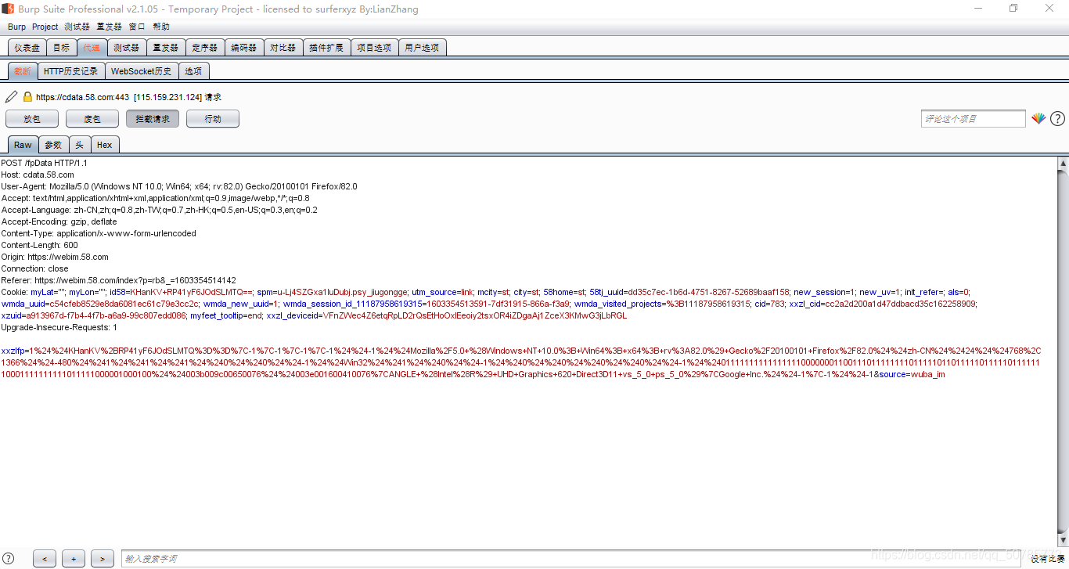Click the Host: cdata.58.com header line
The width and height of the screenshot is (1069, 569).
[x=38, y=175]
